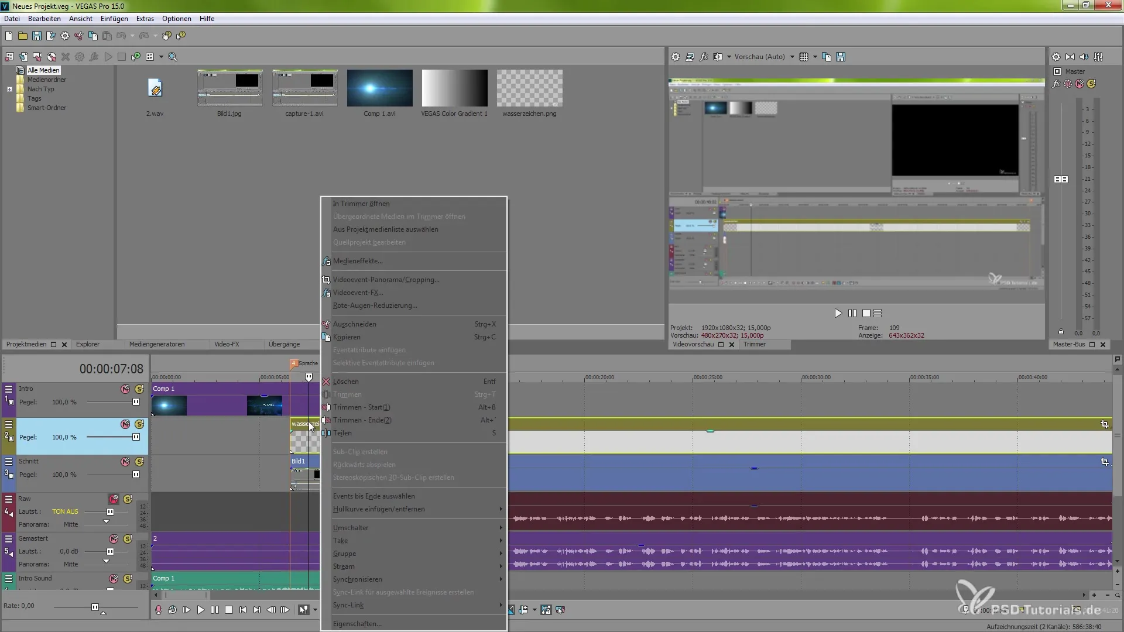Open mixing console icon in Master bus

coord(1098,57)
